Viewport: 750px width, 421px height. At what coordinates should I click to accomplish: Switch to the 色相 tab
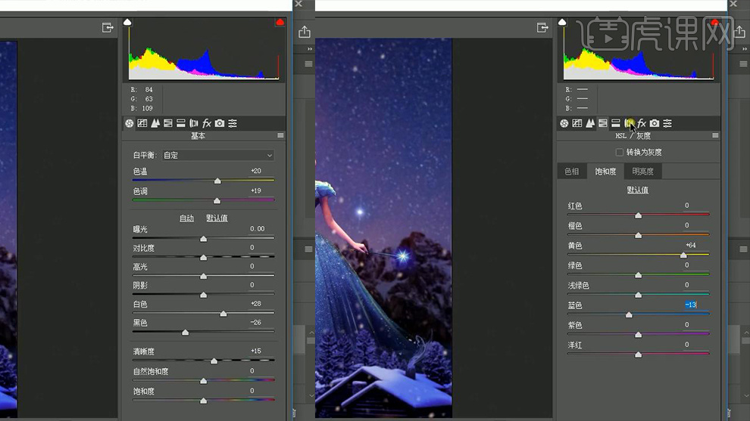572,172
